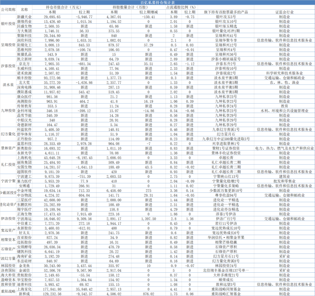Select the stock 上海机电
The height and width of the screenshot is (296, 315).
(x=24, y=158)
